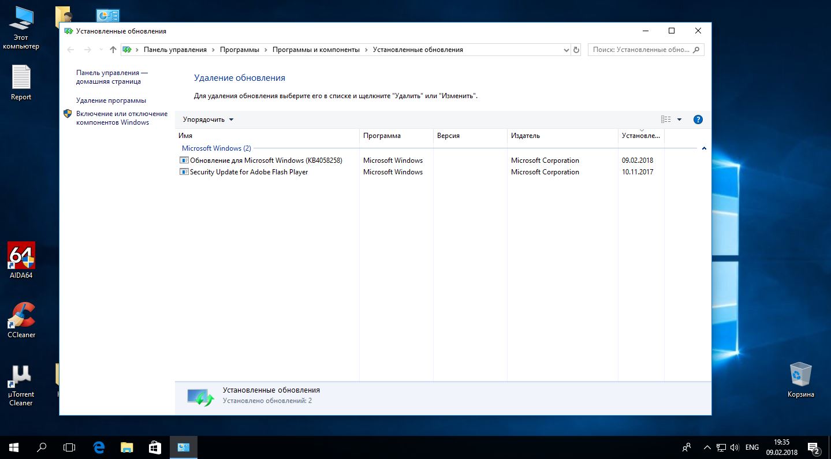Viewport: 831px width, 459px height.
Task: Click the install date 10.11.2017 cell
Action: click(638, 172)
